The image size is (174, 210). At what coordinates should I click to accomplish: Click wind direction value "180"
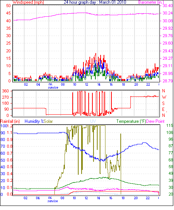(x=6, y=103)
